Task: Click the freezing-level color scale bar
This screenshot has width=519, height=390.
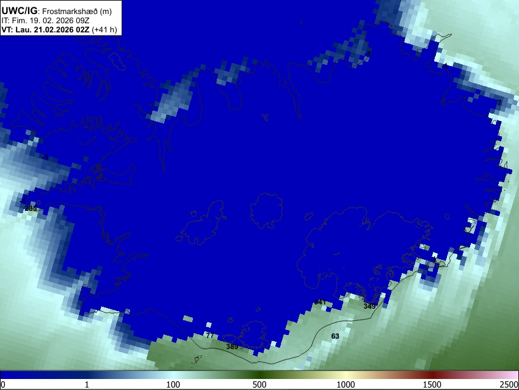Action: coord(259,375)
